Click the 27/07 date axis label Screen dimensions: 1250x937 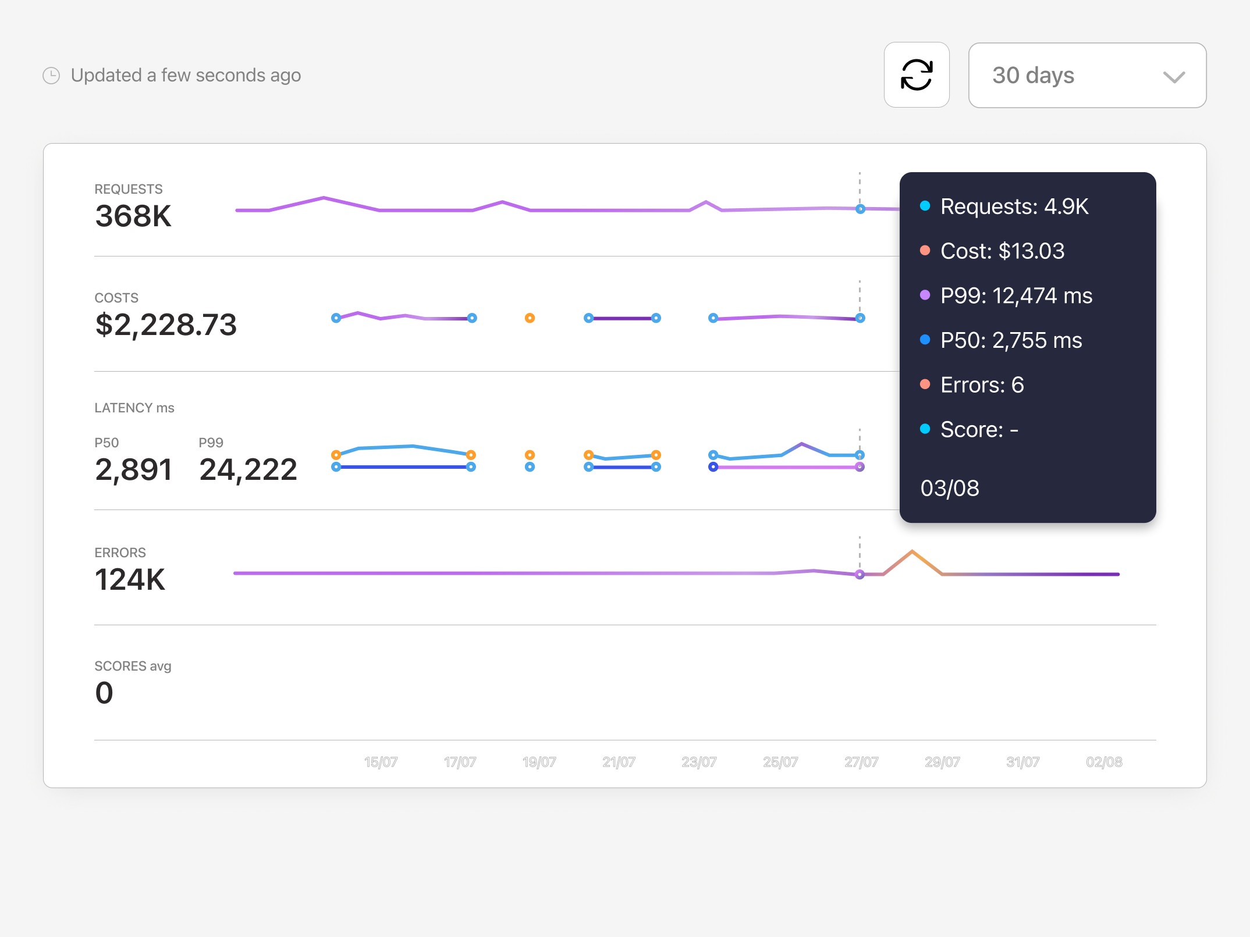tap(861, 762)
